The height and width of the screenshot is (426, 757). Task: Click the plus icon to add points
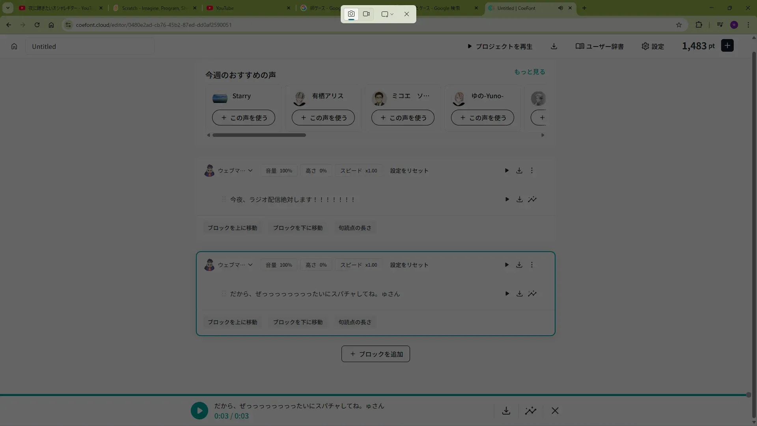pyautogui.click(x=727, y=46)
